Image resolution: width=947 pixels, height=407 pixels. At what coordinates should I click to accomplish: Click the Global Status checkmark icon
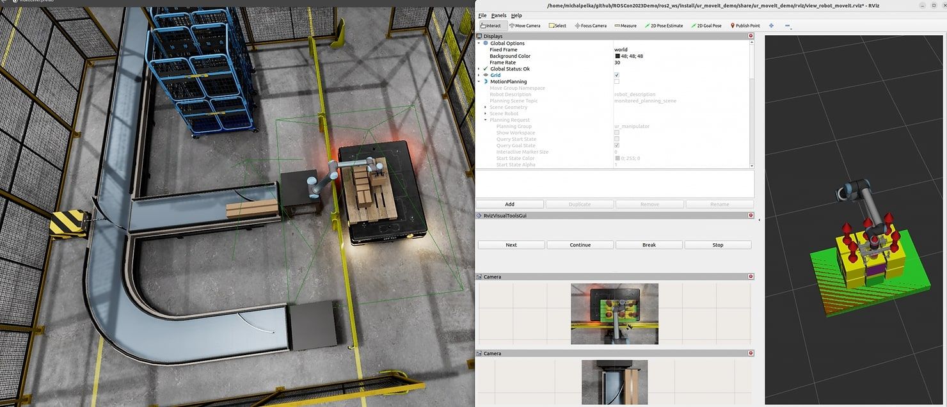pos(486,68)
